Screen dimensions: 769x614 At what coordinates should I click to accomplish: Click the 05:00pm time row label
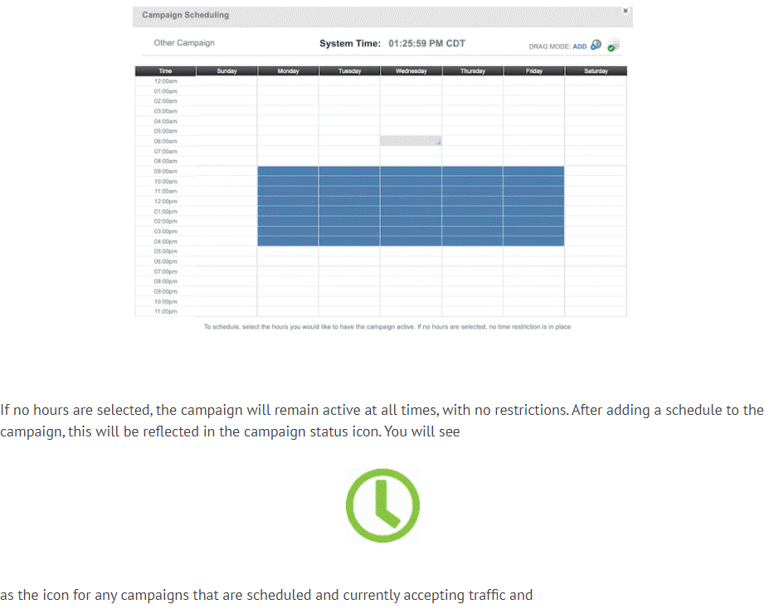(x=165, y=251)
